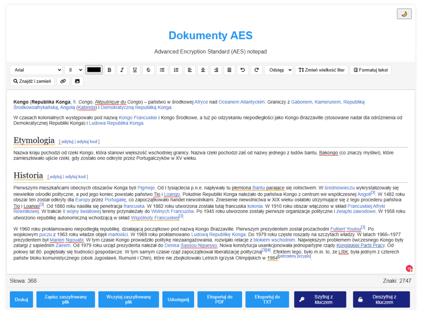Undo the last action
The height and width of the screenshot is (310, 429).
pos(242,70)
